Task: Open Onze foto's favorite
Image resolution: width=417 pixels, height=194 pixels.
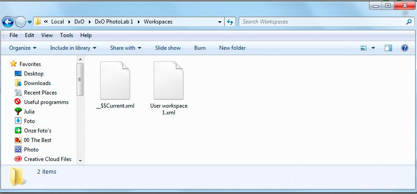Action: [x=38, y=131]
